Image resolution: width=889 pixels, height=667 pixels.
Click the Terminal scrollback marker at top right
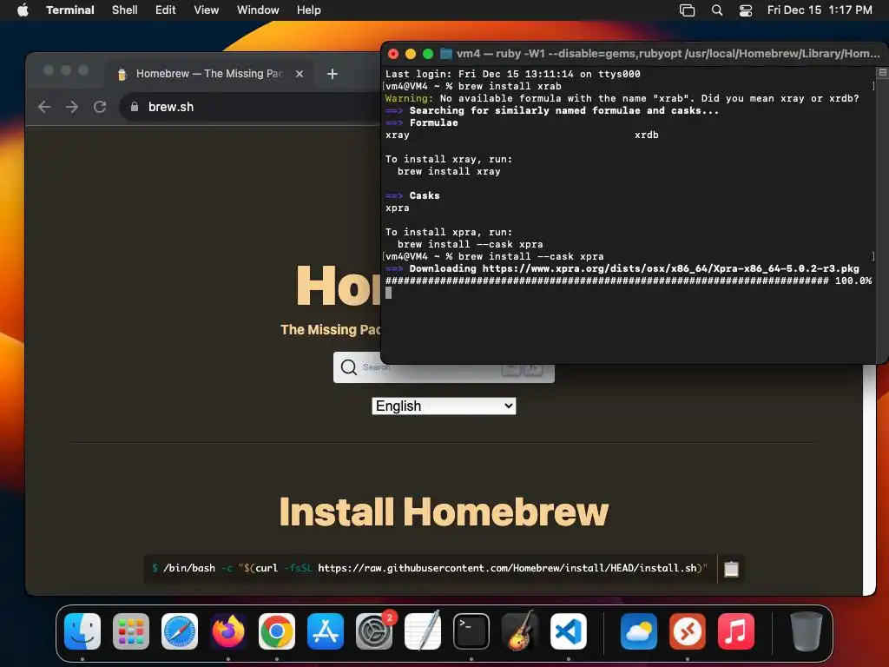tap(882, 73)
